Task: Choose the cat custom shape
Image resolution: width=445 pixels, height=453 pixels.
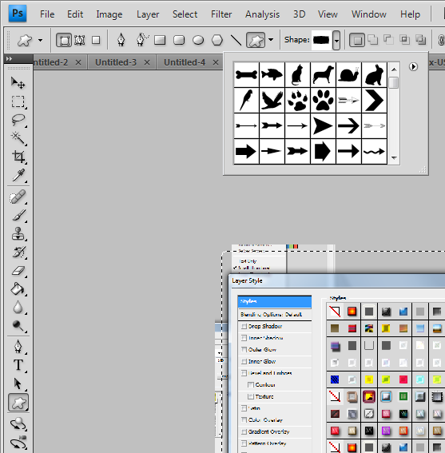Action: coord(297,74)
